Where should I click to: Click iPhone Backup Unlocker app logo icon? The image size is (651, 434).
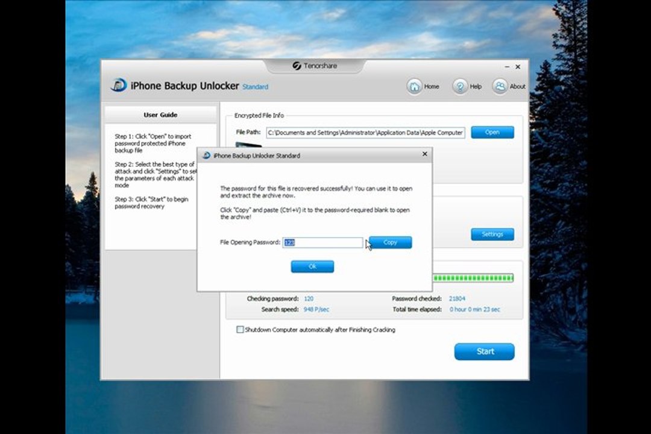(119, 85)
